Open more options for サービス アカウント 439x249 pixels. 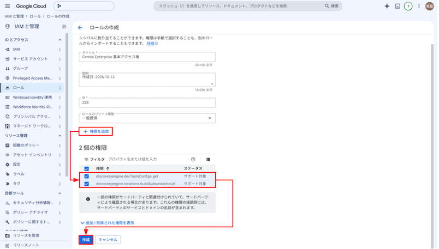coord(60,59)
